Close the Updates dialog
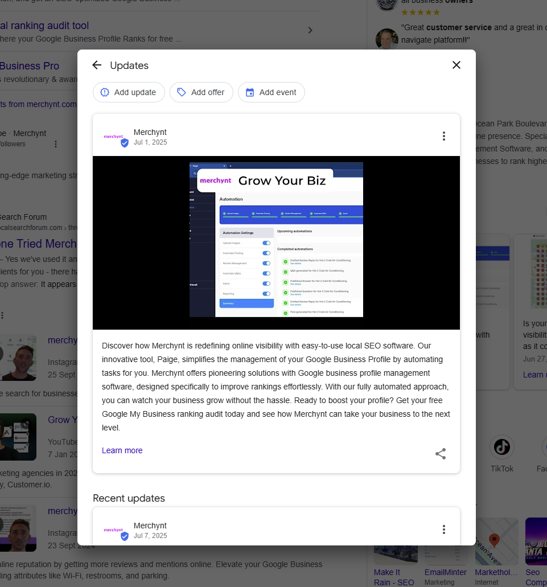Viewport: 547px width, 587px height. pyautogui.click(x=456, y=65)
